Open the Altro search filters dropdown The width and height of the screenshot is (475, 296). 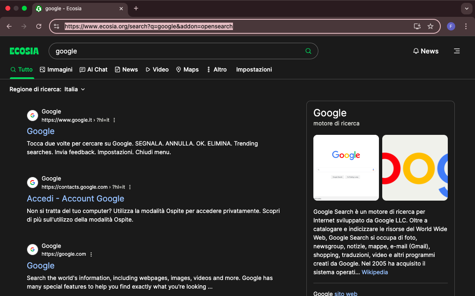tap(216, 69)
